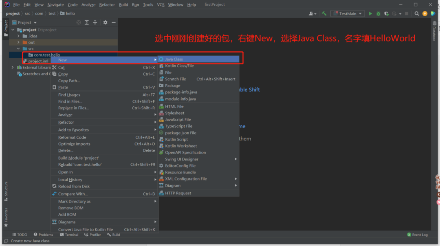This screenshot has height=246, width=440.
Task: Open the Build tool window tab
Action: (x=113, y=235)
